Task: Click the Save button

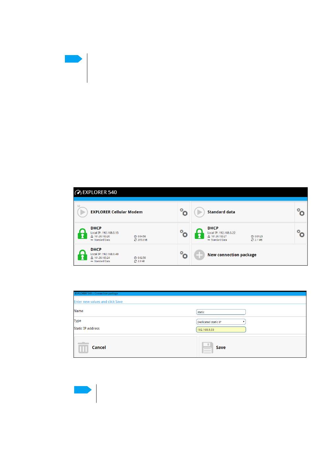Action: (252, 347)
